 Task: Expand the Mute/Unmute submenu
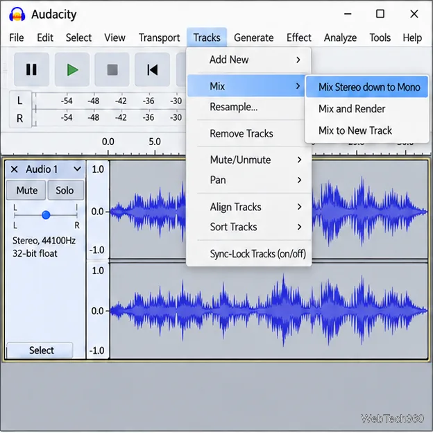[249, 160]
